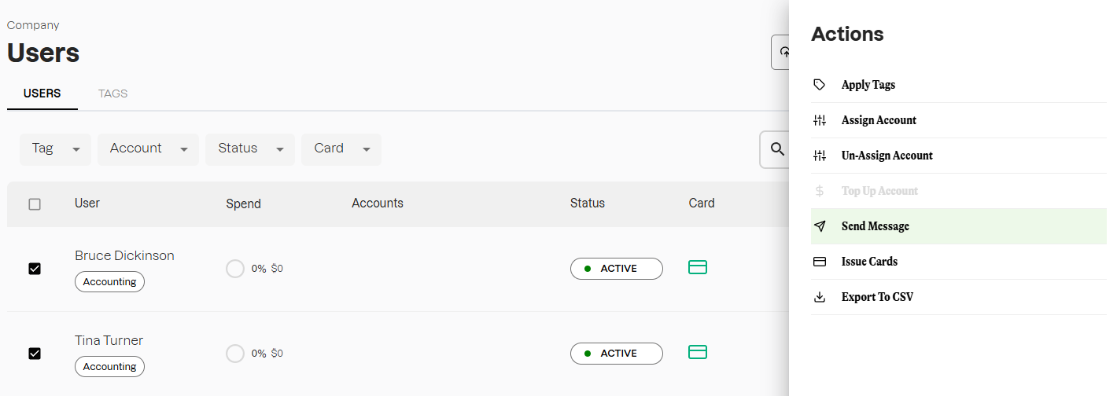Click the Un-Assign Account sliders icon
The height and width of the screenshot is (396, 1117).
click(x=820, y=156)
